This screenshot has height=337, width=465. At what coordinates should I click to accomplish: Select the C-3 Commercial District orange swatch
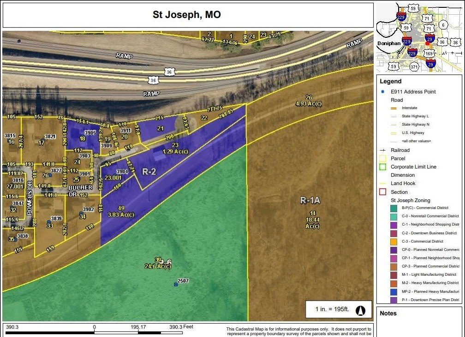pos(394,241)
